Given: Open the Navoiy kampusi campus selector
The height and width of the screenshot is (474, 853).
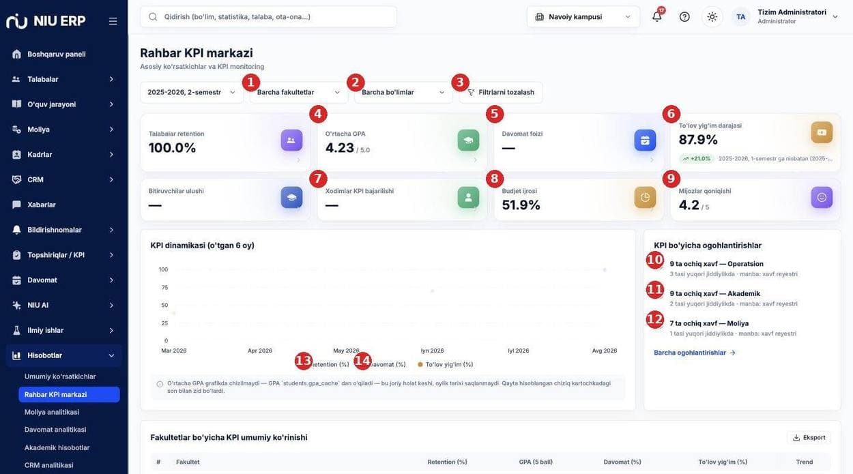Looking at the screenshot, I should pyautogui.click(x=583, y=16).
